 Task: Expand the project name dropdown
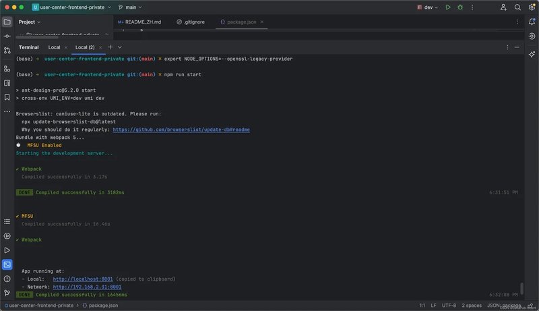tap(72, 7)
